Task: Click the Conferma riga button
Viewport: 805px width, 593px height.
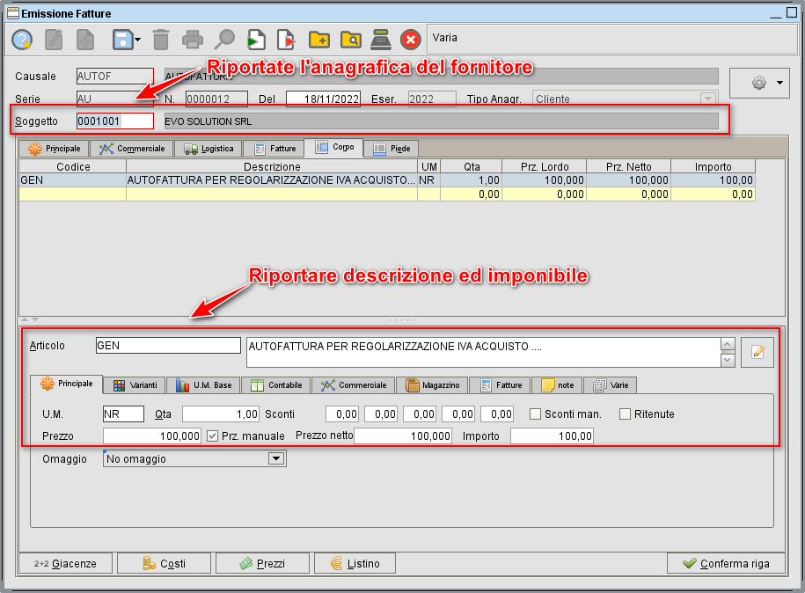Action: pyautogui.click(x=727, y=563)
